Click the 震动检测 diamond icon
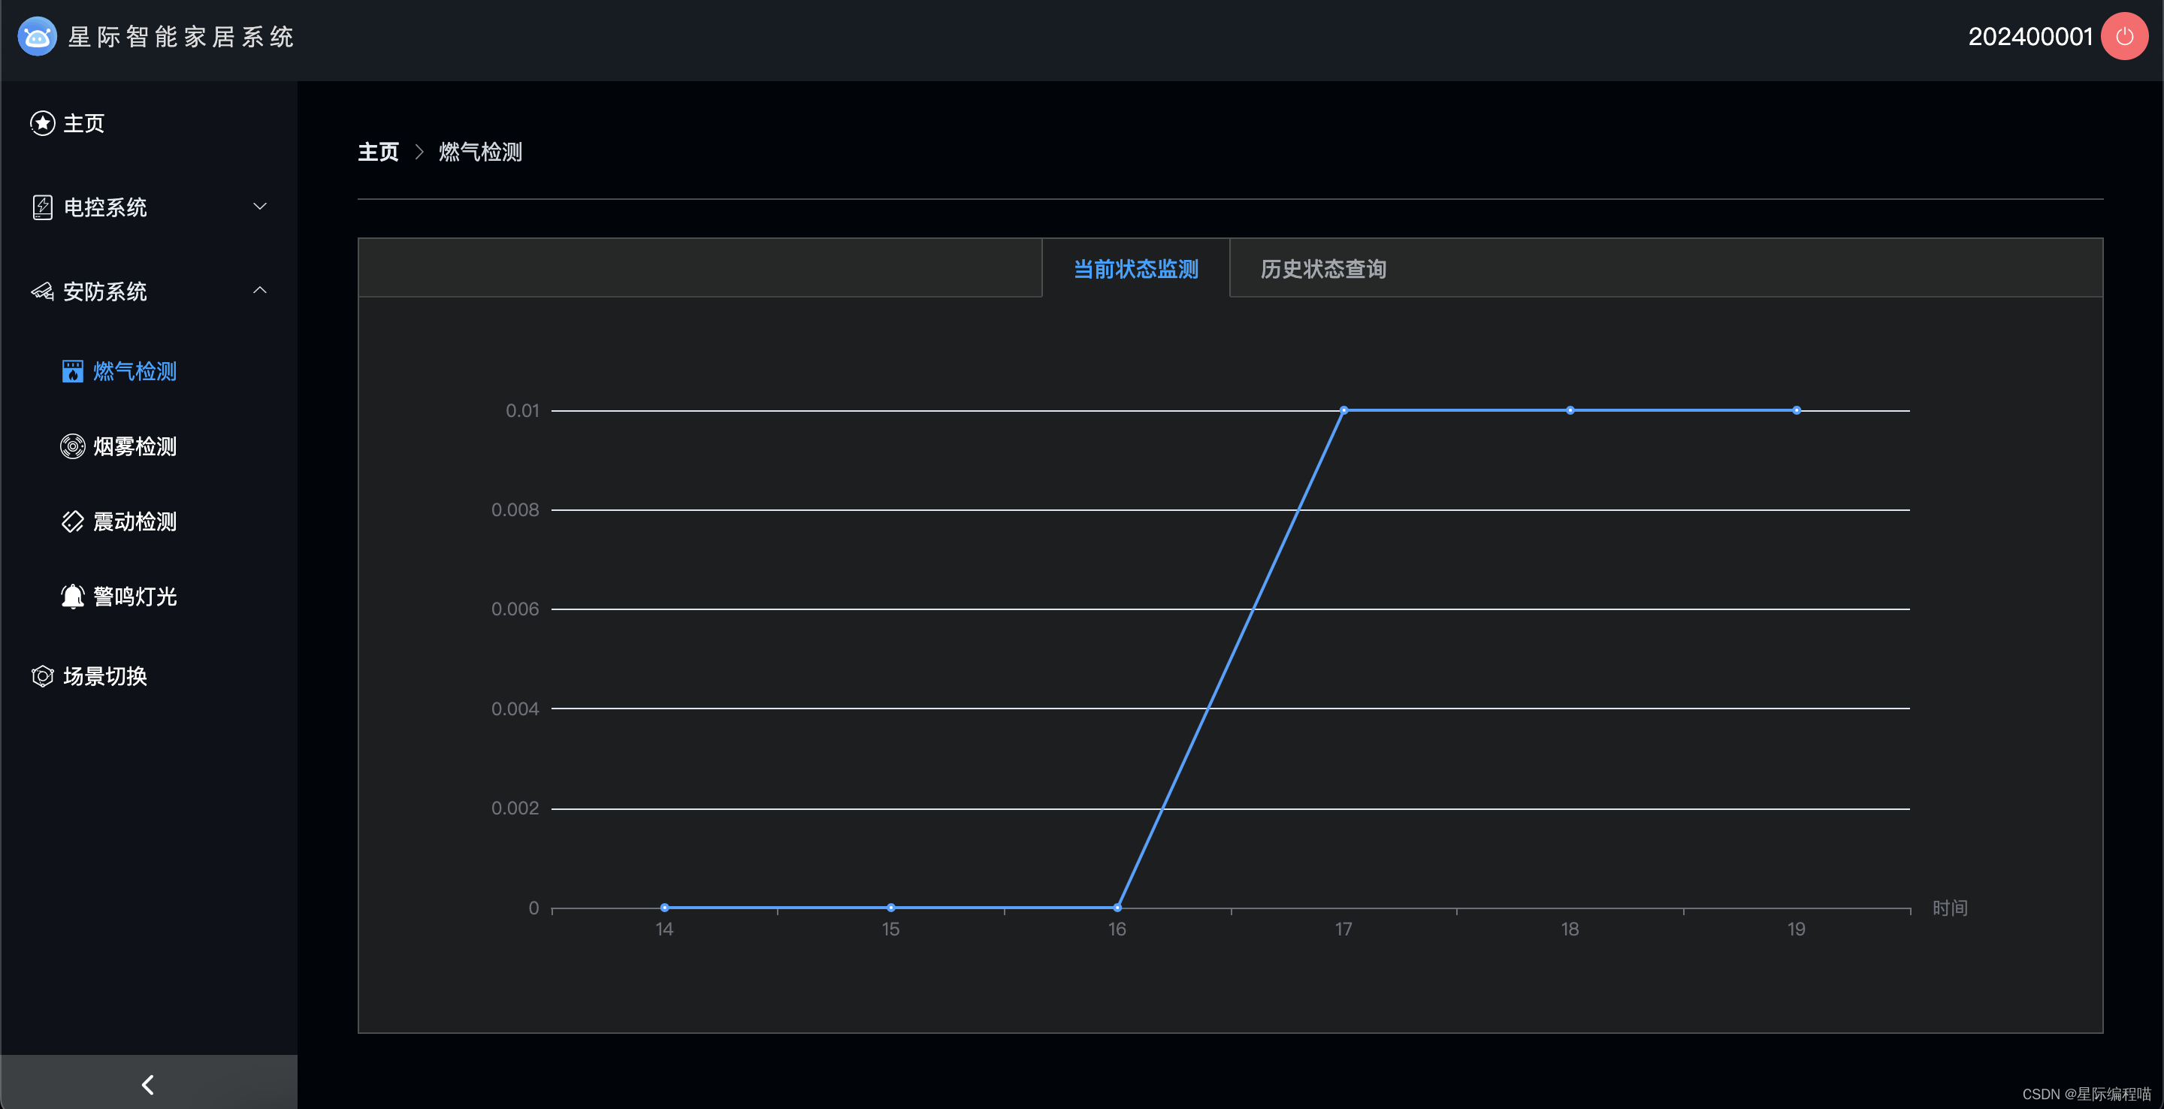Screen dimensions: 2164x1109 72,521
